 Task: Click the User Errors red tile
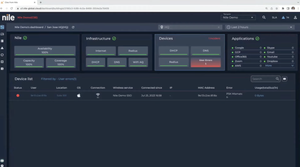coord(206,62)
